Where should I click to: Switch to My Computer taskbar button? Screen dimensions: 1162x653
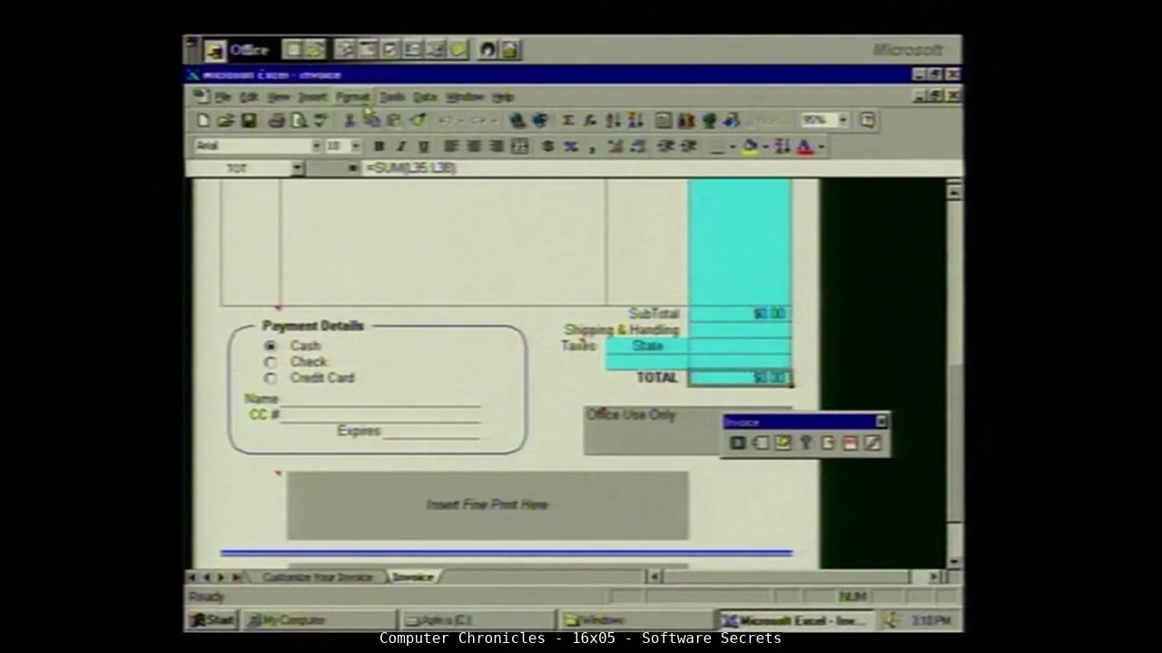(318, 620)
